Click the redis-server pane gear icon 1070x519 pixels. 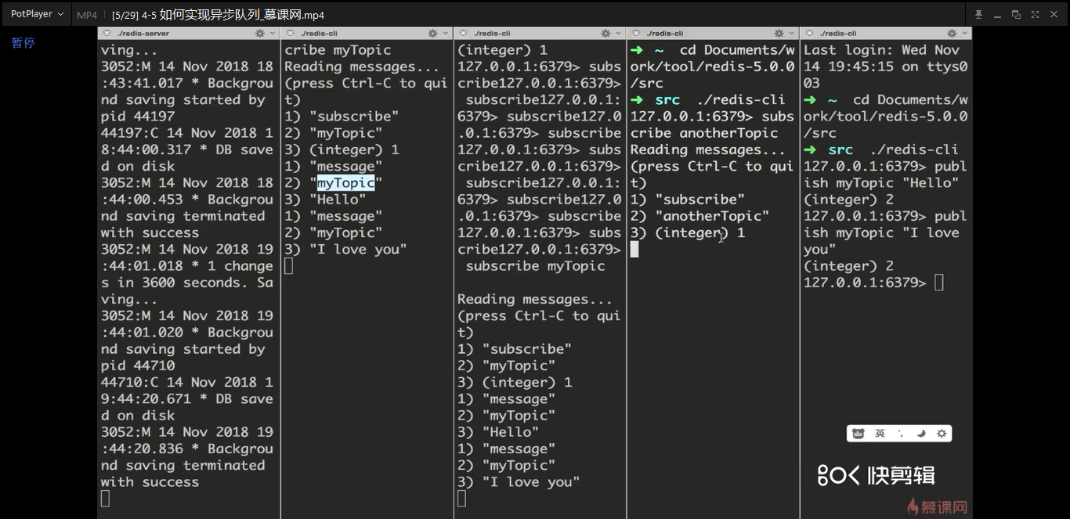tap(260, 34)
